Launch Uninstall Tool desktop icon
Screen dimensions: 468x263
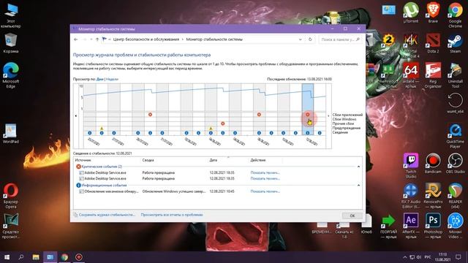[455, 75]
